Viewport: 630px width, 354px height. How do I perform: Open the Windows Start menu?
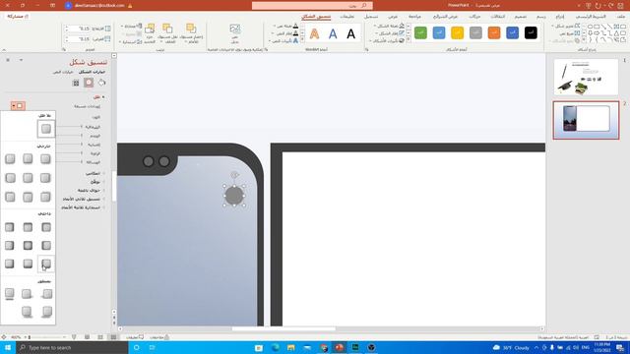point(8,347)
